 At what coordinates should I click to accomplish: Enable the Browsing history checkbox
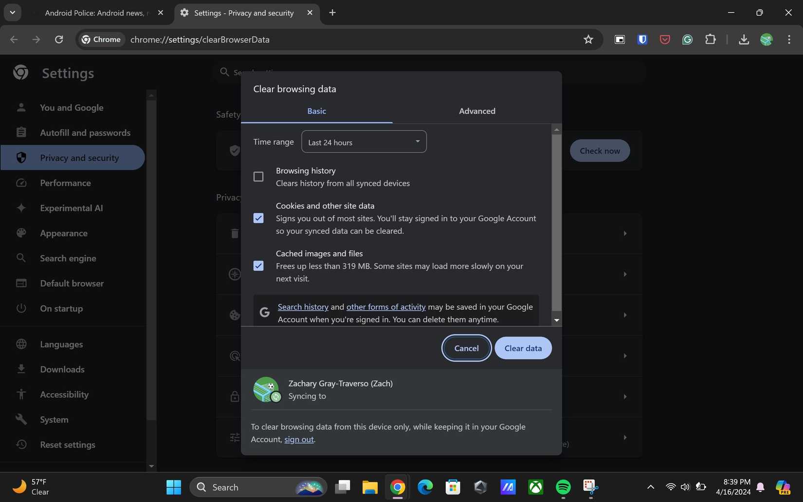(x=258, y=176)
